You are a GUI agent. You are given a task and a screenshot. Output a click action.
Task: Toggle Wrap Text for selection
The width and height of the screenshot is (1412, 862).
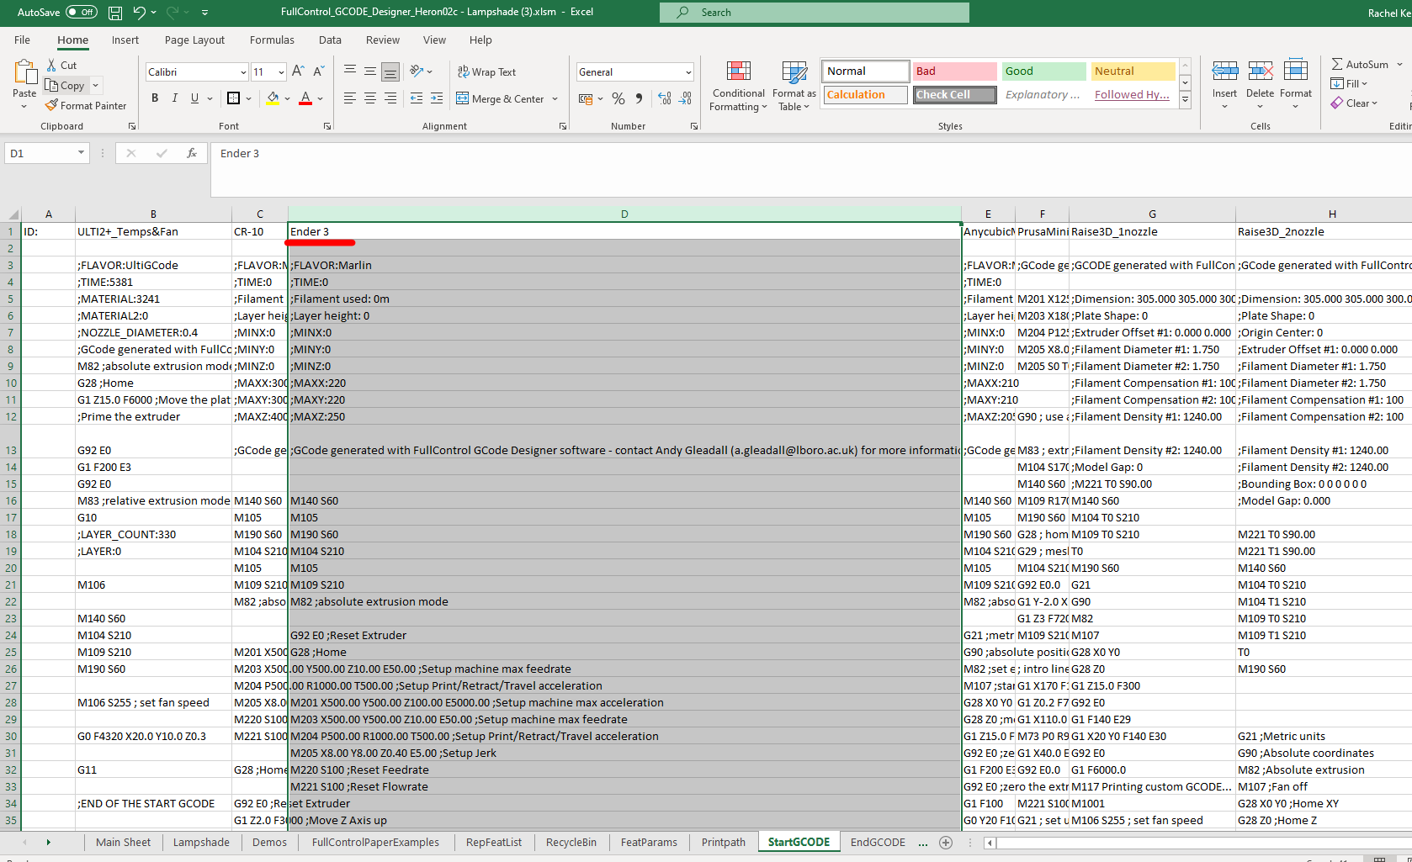coord(486,71)
